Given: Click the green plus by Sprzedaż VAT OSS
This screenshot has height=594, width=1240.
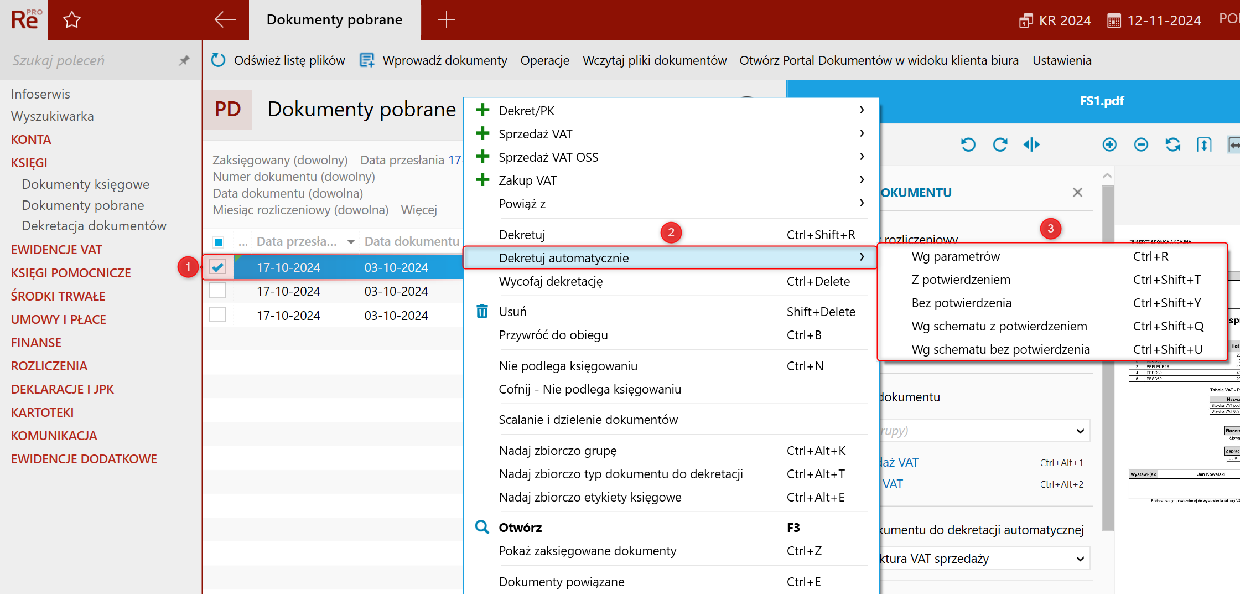Looking at the screenshot, I should (x=482, y=156).
